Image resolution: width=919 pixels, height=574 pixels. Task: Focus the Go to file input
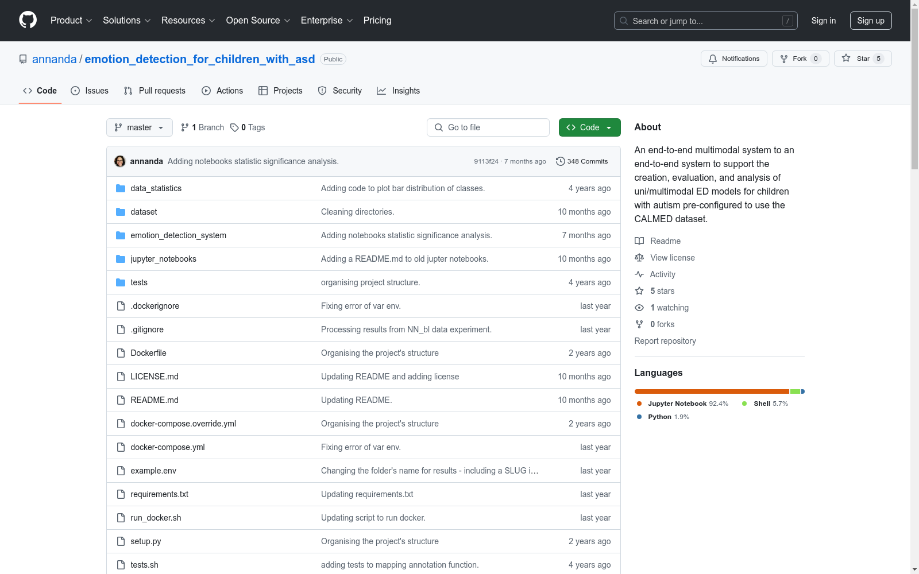click(x=488, y=127)
